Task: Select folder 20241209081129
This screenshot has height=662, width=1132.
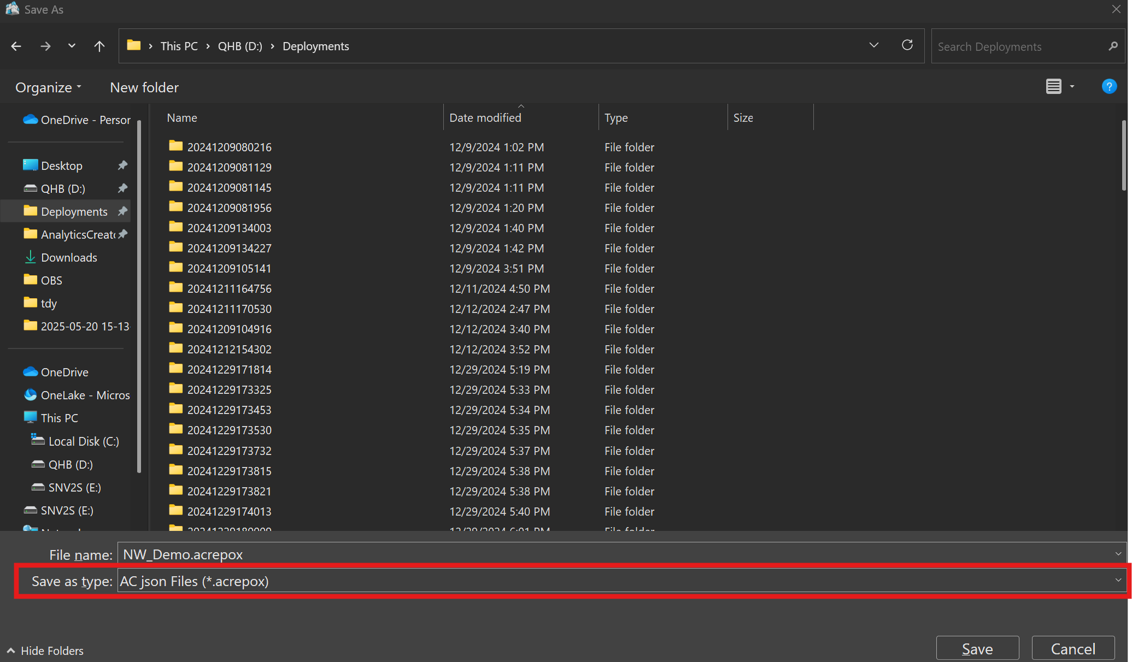Action: click(229, 167)
